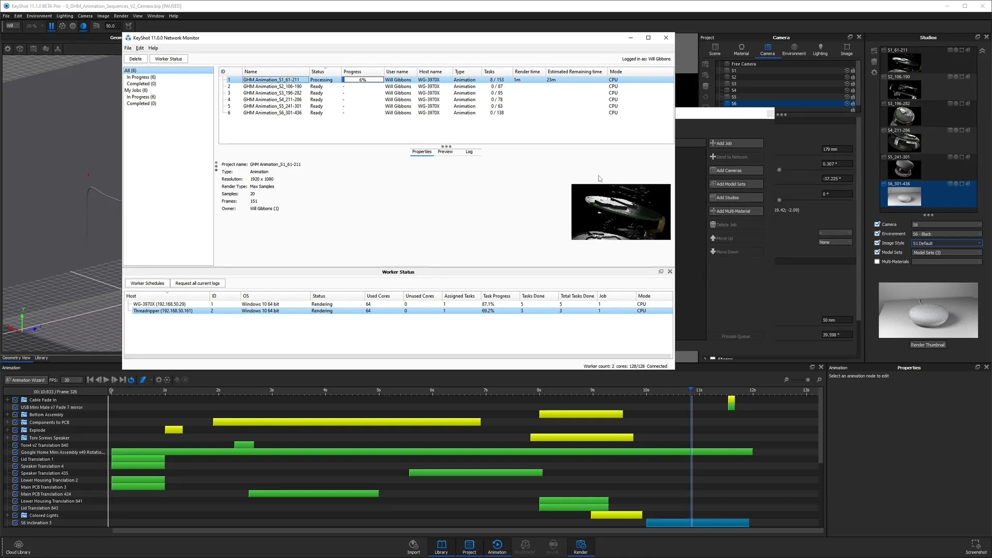Switch to Preview tab in Network Monitor
992x558 pixels.
pos(445,152)
